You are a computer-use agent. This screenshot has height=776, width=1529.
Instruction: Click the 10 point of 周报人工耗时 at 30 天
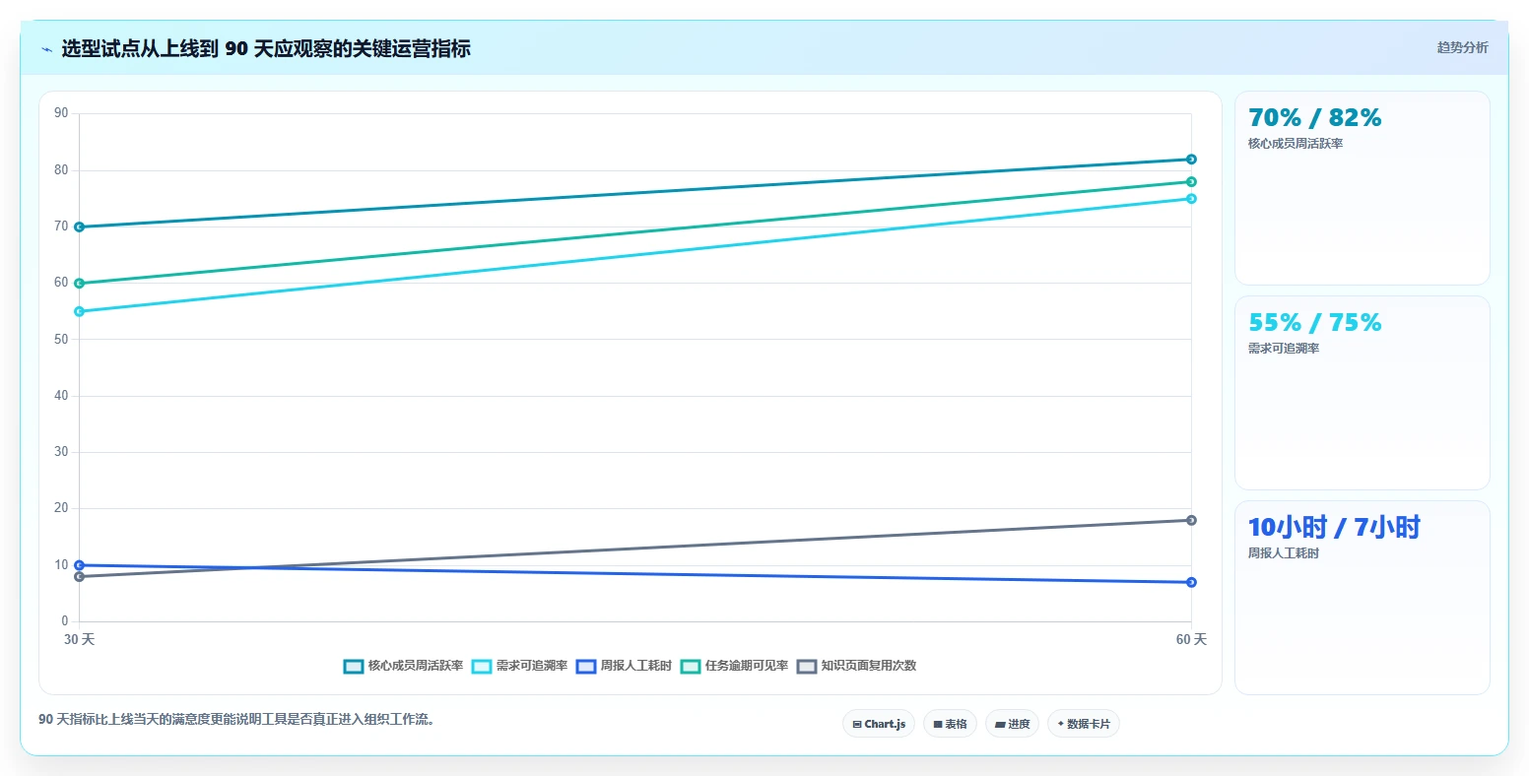click(x=79, y=565)
